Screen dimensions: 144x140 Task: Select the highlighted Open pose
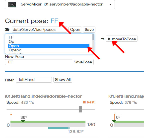pos(49,46)
